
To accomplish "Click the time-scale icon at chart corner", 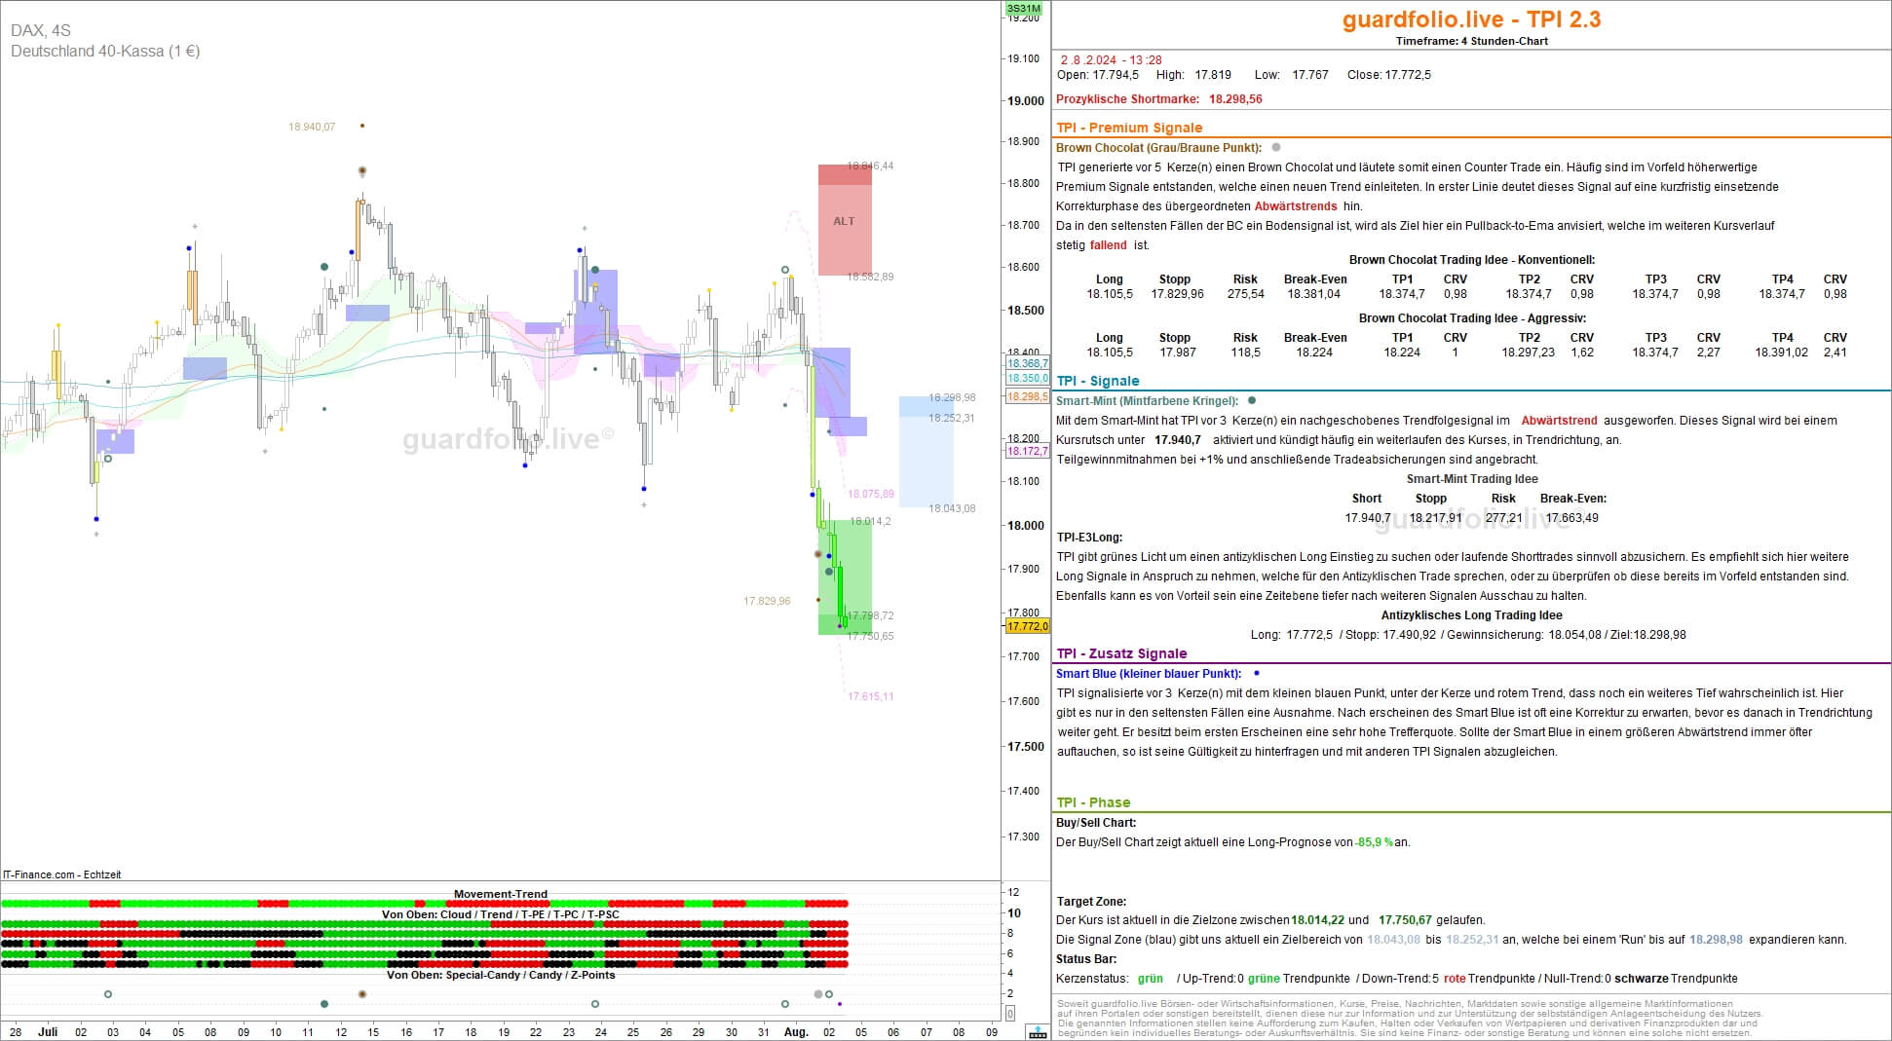I will point(1038,1033).
